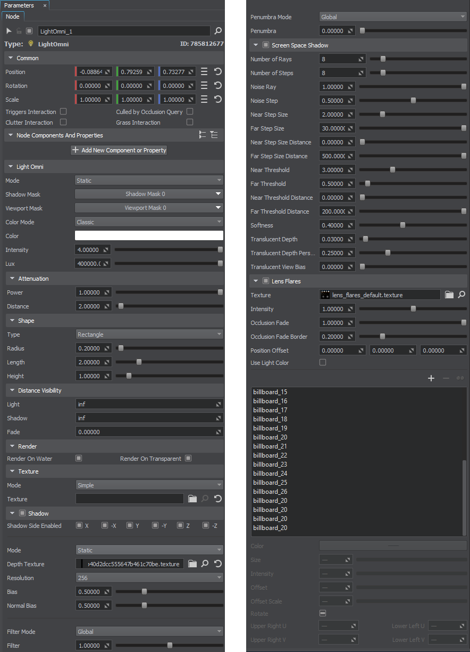Collapse the Distance Visibility section
Image resolution: width=470 pixels, height=652 pixels.
click(12, 390)
